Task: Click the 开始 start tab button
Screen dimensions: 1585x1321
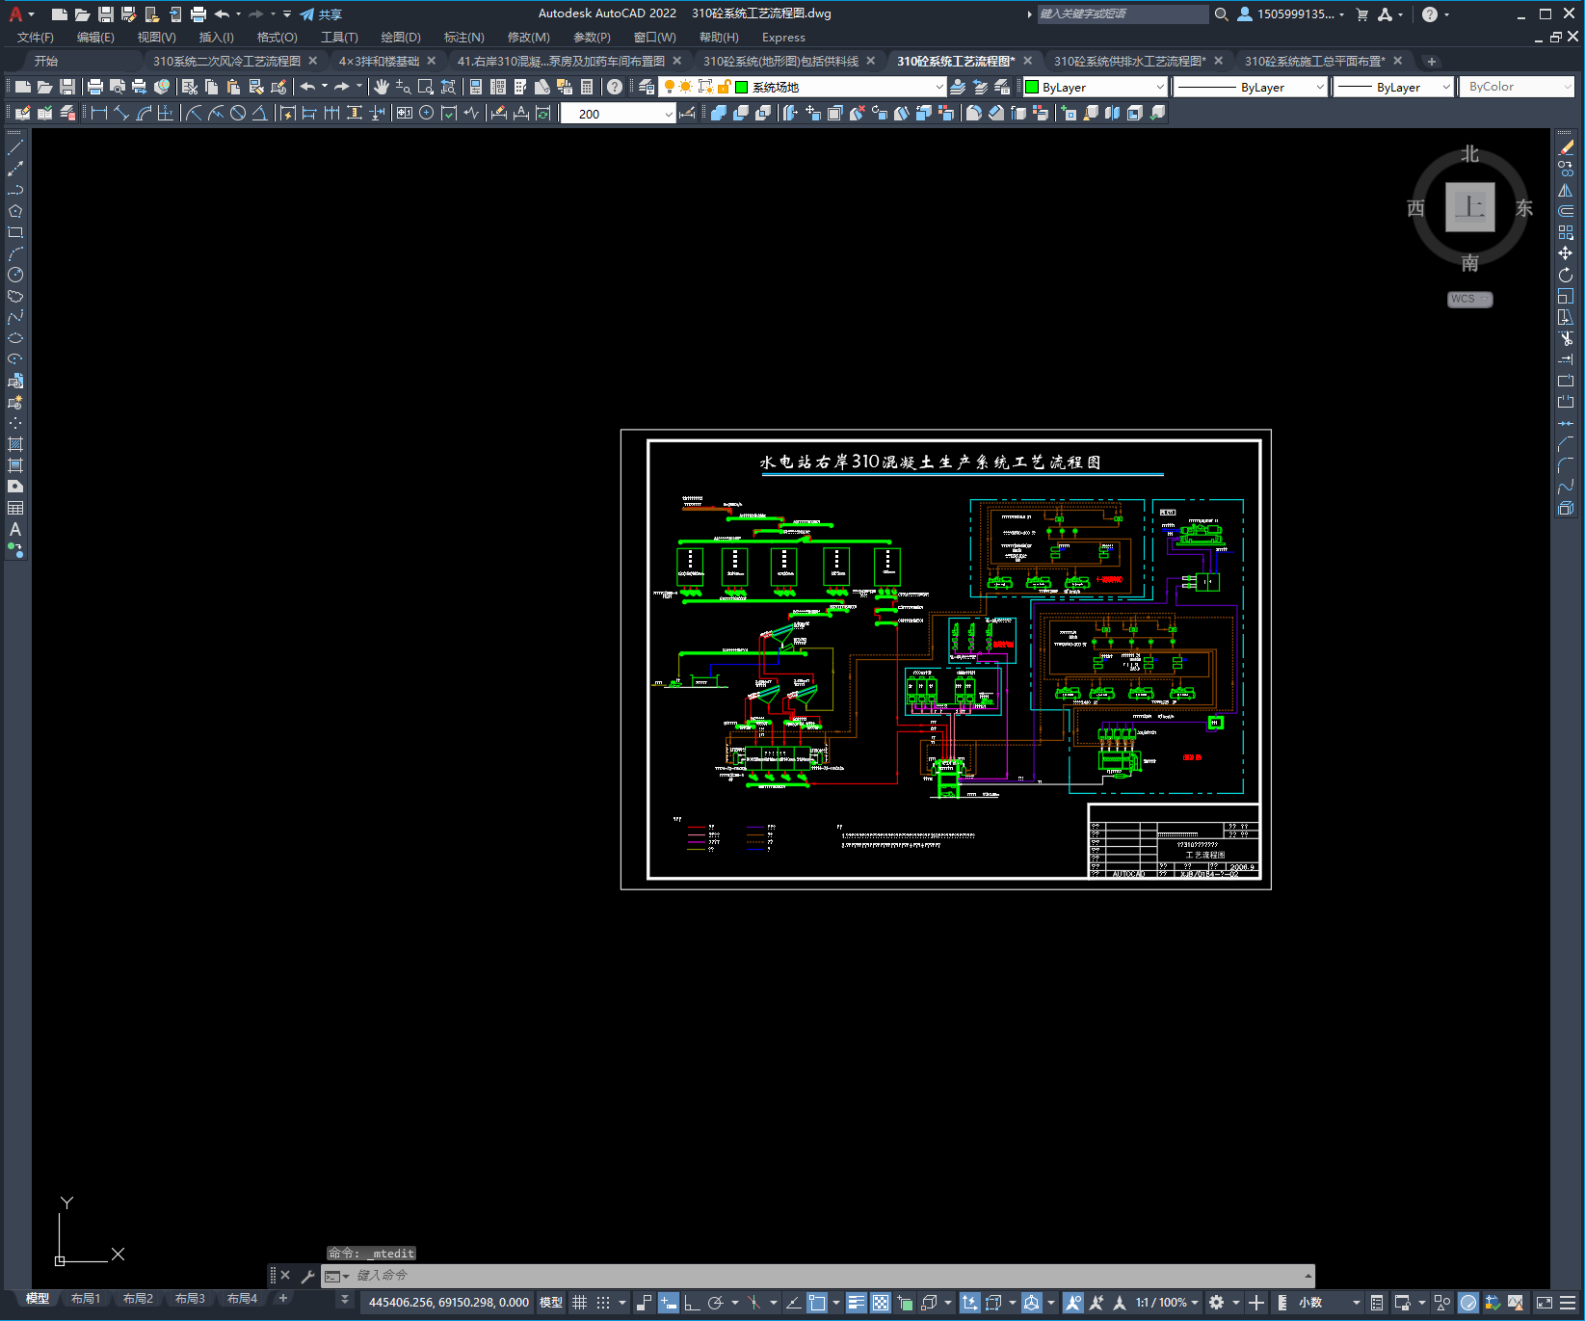Action: [46, 61]
